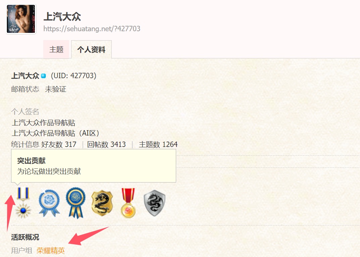Image resolution: width=360 pixels, height=257 pixels.
Task: Click the red ribbon gold rose medal
Action: (x=128, y=203)
